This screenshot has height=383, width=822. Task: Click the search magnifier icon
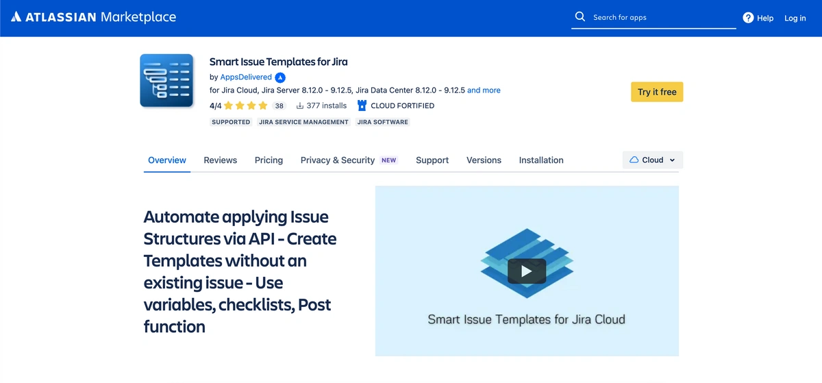[x=580, y=17]
